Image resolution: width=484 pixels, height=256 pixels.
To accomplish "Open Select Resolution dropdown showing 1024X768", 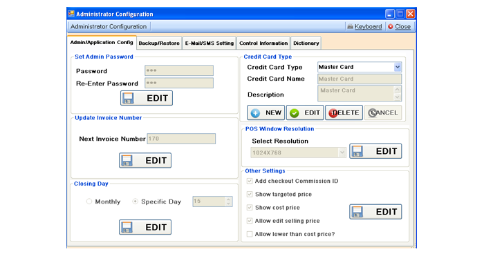I will (x=342, y=152).
